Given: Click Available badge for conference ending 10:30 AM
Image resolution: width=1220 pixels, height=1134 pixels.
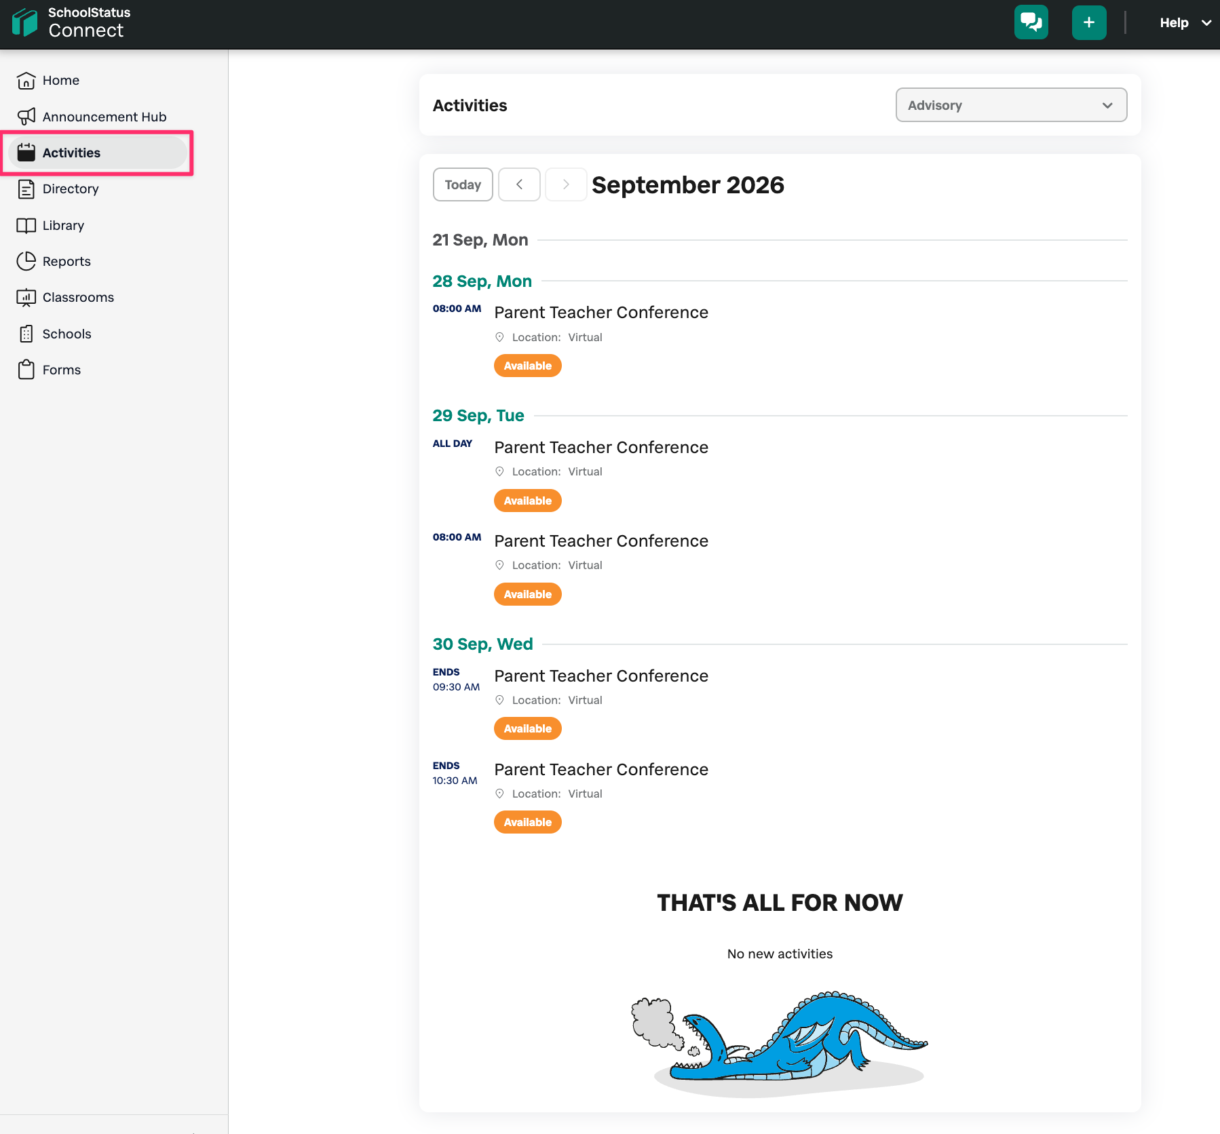Looking at the screenshot, I should click(x=528, y=822).
